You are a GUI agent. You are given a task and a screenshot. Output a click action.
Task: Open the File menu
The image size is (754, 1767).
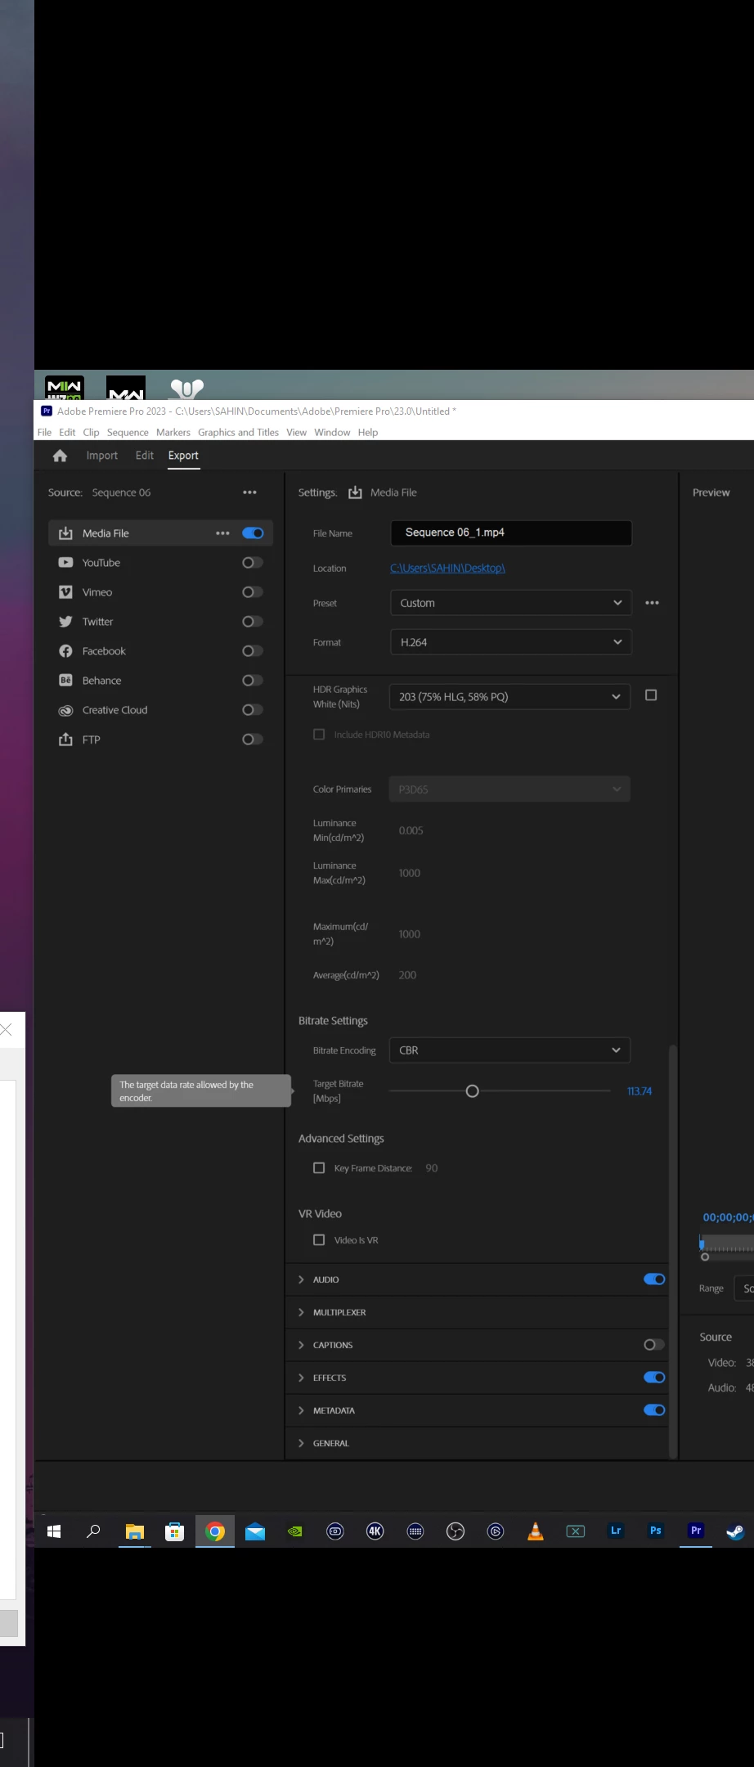44,433
